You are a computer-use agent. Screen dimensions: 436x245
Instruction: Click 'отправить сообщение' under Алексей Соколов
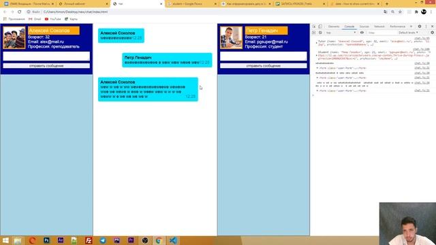click(x=46, y=66)
